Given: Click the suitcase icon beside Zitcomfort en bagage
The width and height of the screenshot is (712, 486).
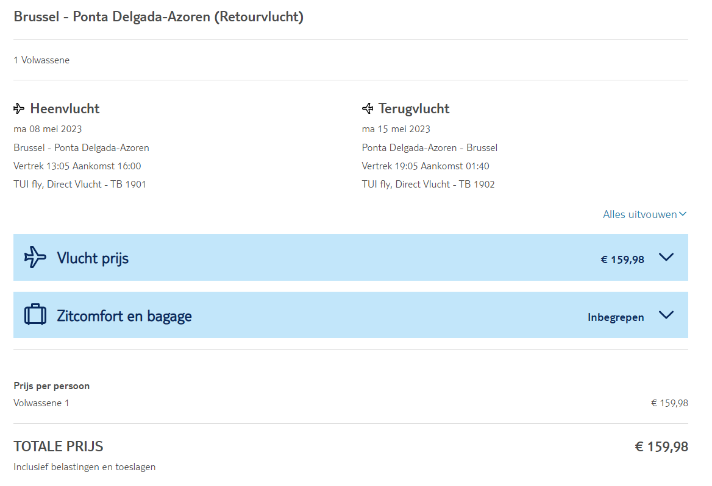Looking at the screenshot, I should click(35, 315).
